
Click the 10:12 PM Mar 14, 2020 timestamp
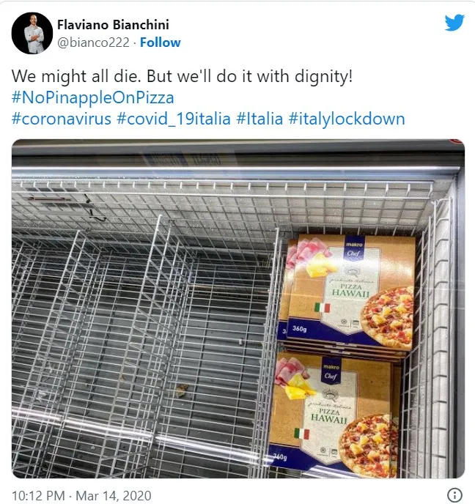coord(81,495)
